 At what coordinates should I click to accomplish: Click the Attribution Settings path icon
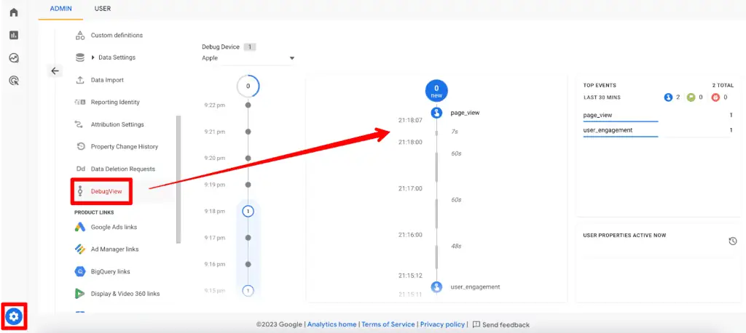pyautogui.click(x=80, y=124)
